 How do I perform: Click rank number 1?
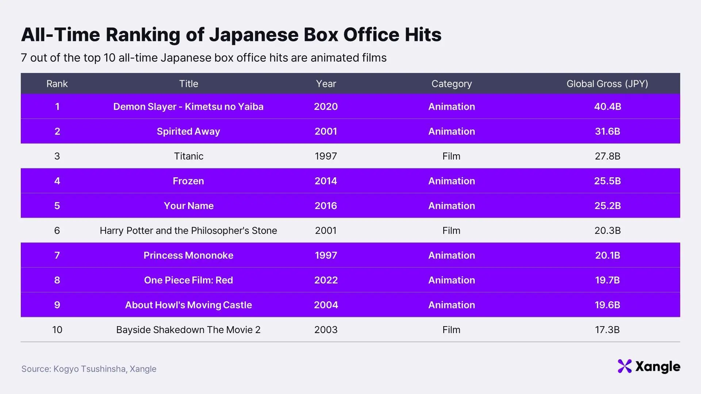pos(57,107)
